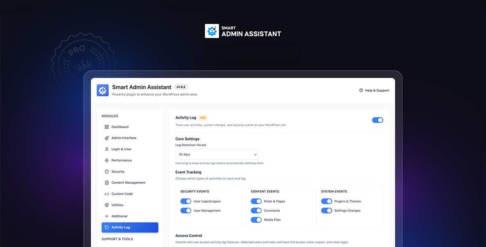Image resolution: width=486 pixels, height=247 pixels.
Task: Click the Activity Log history icon
Action: coord(107,227)
